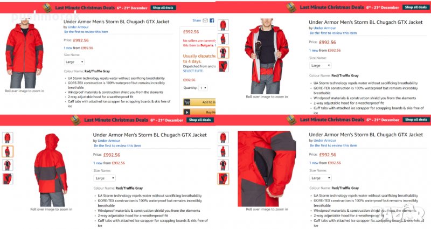
Task: Click Shop all deals in the front-view listing's banner
Action: point(163,8)
